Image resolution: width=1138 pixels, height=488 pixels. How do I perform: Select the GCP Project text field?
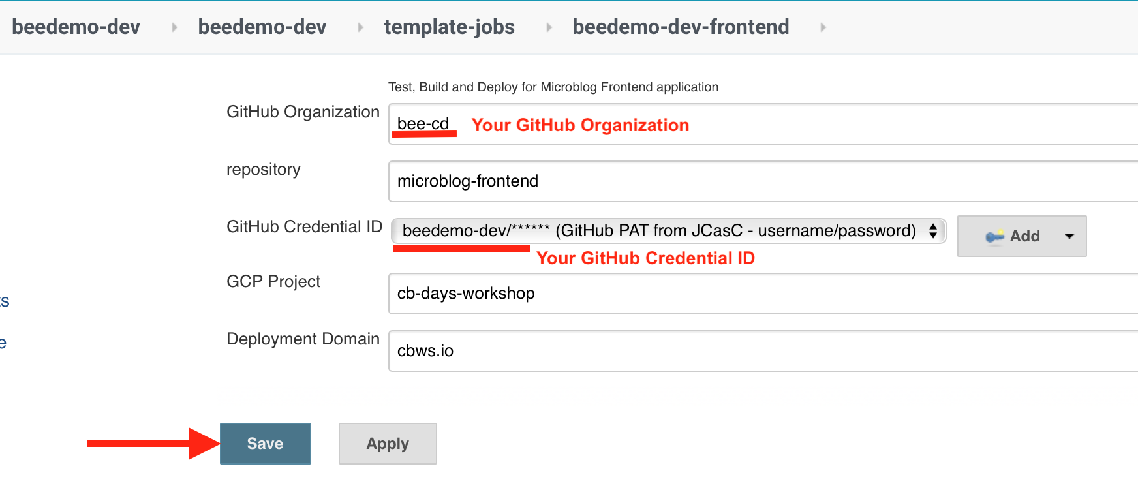763,294
